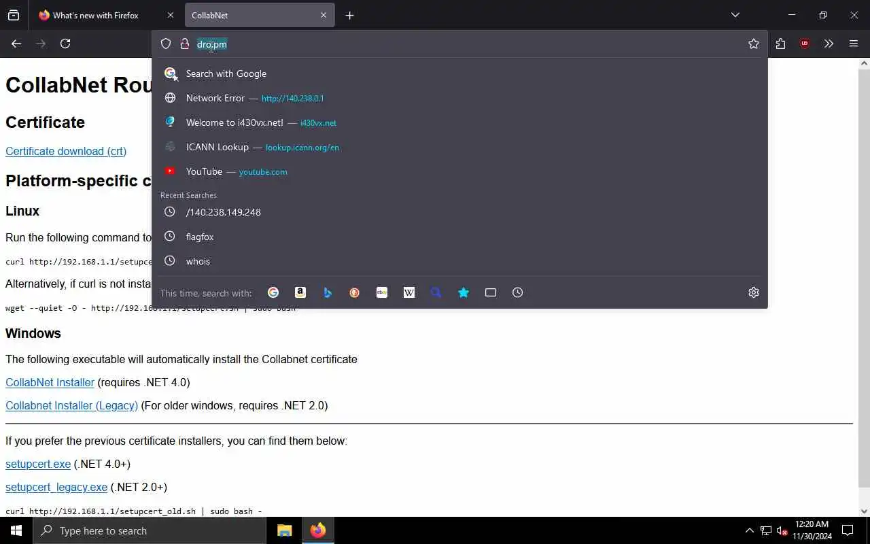
Task: Select recent search 'flagfox'
Action: coord(459,237)
